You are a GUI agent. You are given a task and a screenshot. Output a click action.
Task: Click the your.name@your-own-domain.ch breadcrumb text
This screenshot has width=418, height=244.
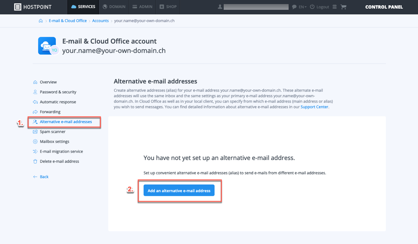[144, 21]
